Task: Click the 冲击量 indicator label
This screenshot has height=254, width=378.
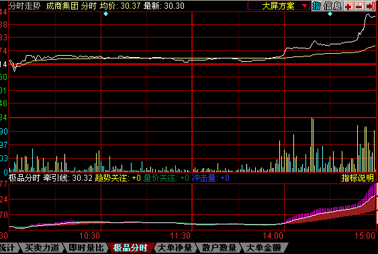Action: [203, 178]
